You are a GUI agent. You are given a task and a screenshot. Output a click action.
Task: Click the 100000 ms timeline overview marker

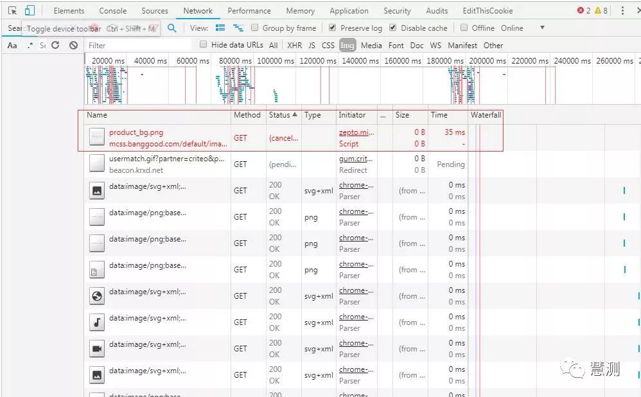276,61
